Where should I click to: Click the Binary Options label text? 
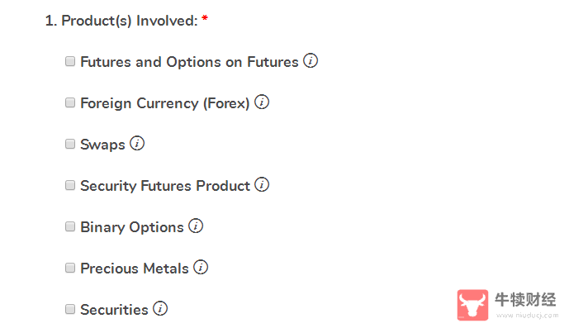tap(132, 227)
